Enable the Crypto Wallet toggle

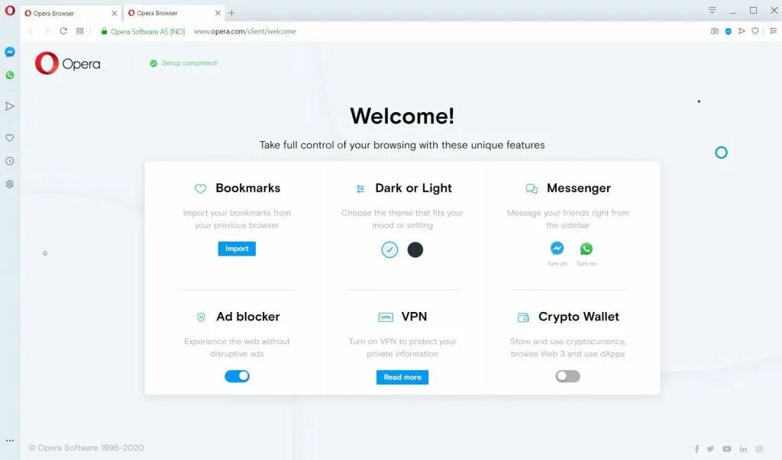568,376
